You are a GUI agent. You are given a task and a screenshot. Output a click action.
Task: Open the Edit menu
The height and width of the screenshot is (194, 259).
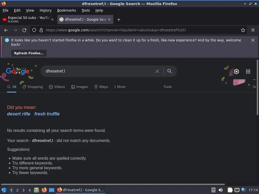(x=17, y=10)
